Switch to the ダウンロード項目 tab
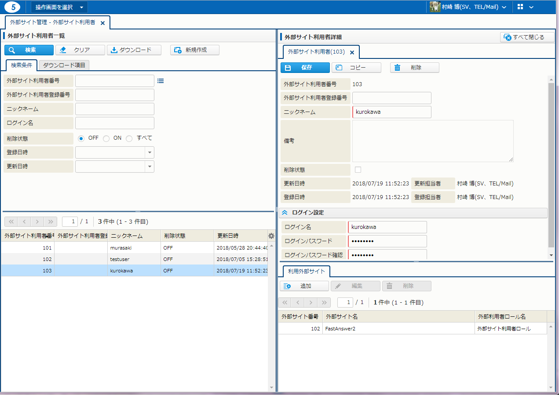559x395 pixels. [x=64, y=65]
